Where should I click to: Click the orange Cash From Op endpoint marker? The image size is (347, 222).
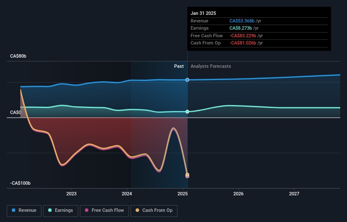pos(187,175)
